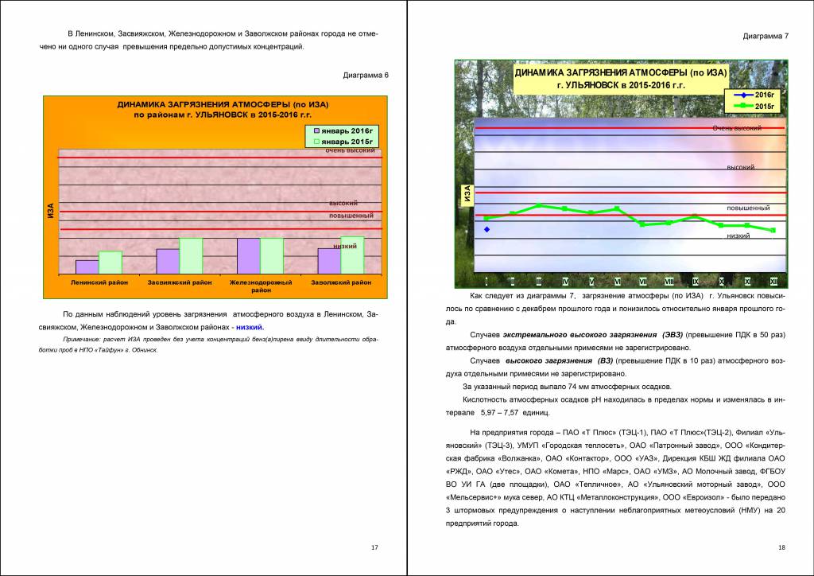Click "АО Молочный завод" in the list

coord(719,472)
